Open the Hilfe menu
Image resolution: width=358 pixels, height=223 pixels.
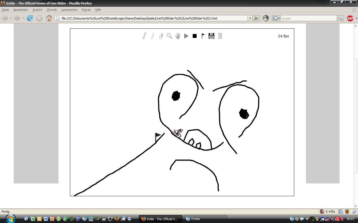[98, 10]
